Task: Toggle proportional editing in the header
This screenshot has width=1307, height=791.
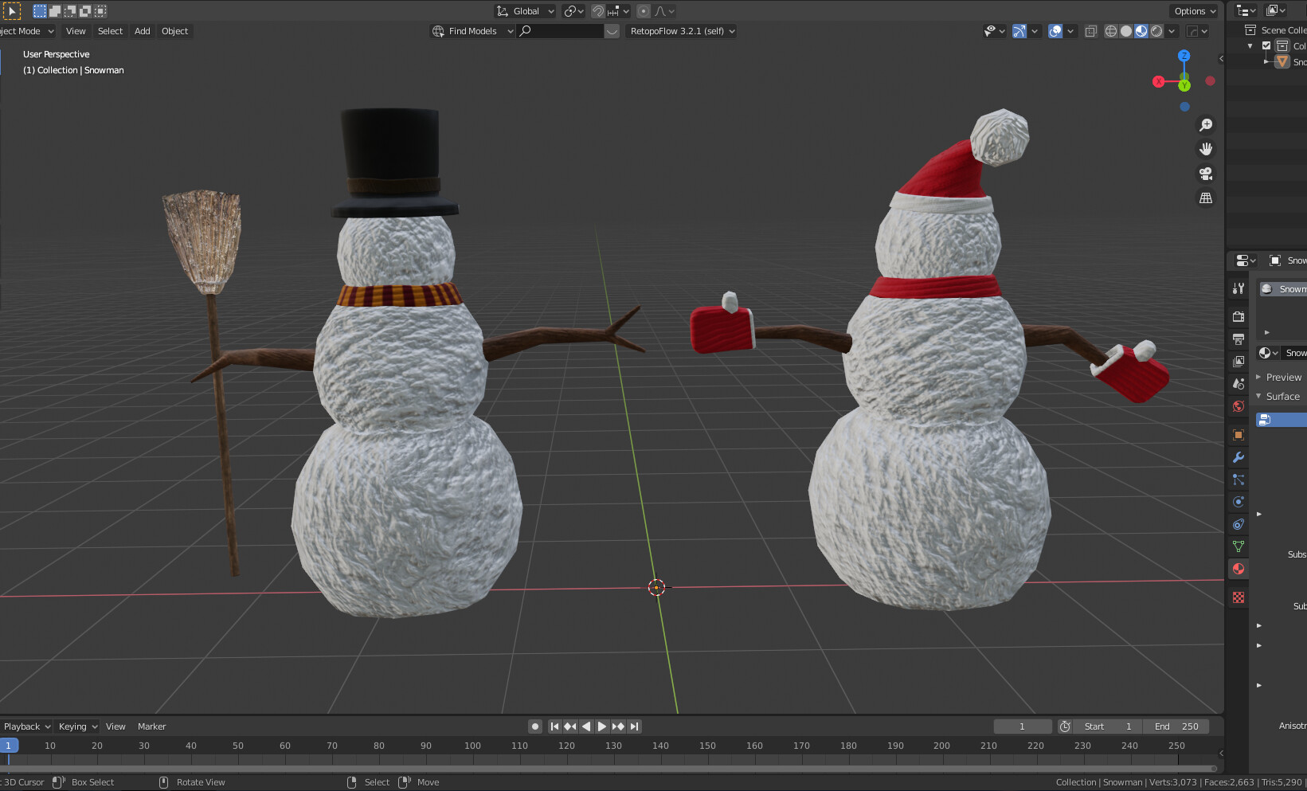Action: [644, 11]
